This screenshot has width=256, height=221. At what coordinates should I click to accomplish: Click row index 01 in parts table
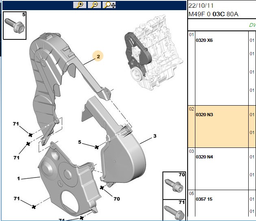pos(191,35)
